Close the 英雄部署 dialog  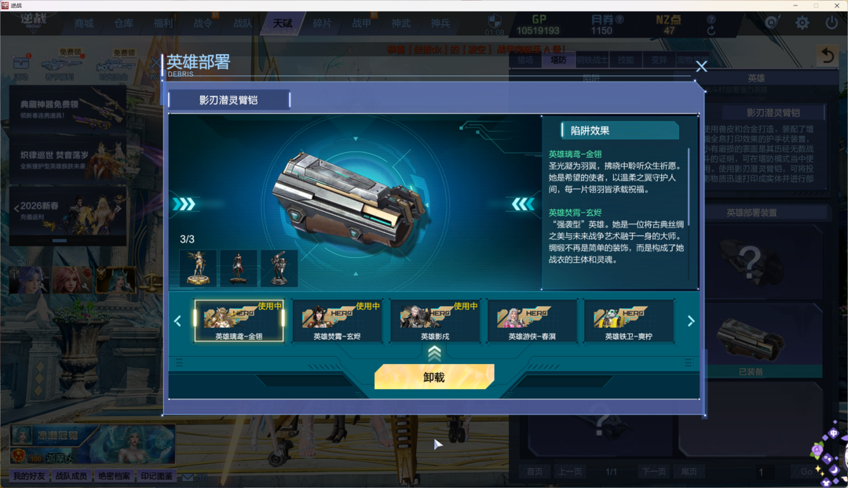point(701,67)
